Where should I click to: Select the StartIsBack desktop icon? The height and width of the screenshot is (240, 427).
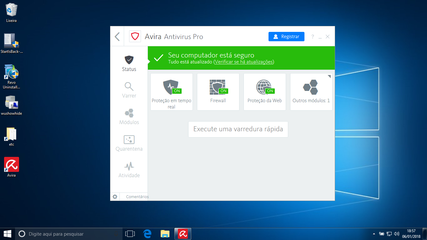point(12,43)
